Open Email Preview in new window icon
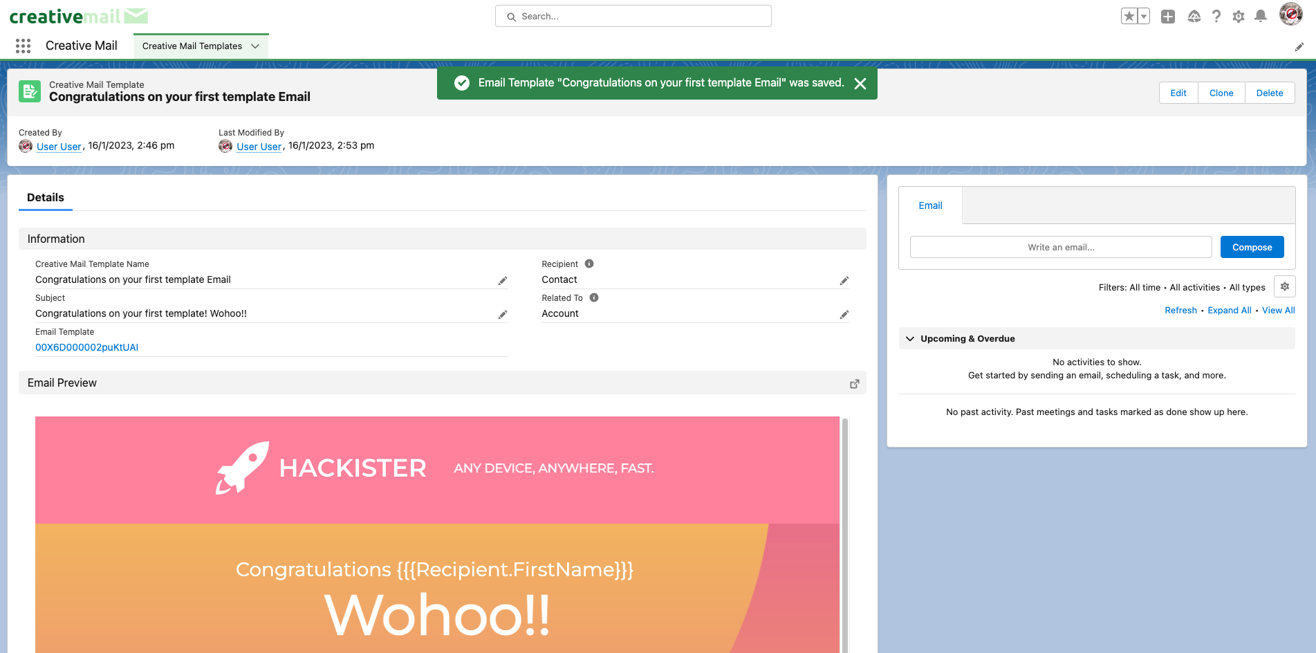This screenshot has height=653, width=1316. [855, 384]
